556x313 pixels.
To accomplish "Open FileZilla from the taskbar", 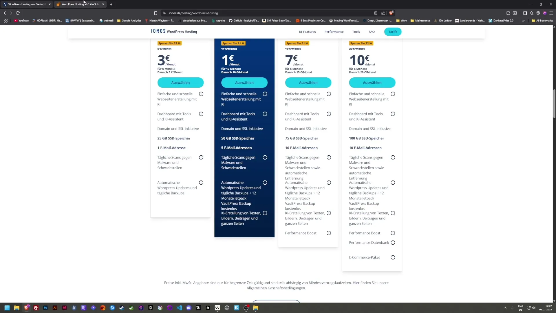I will 36,308.
